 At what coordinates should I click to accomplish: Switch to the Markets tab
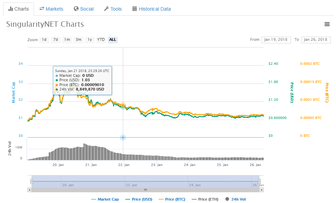tap(51, 9)
